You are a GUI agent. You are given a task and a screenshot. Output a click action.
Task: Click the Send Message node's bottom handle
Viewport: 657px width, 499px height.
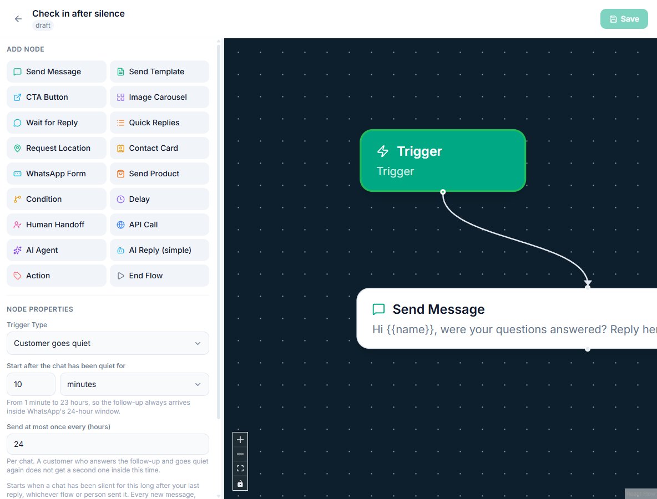588,349
